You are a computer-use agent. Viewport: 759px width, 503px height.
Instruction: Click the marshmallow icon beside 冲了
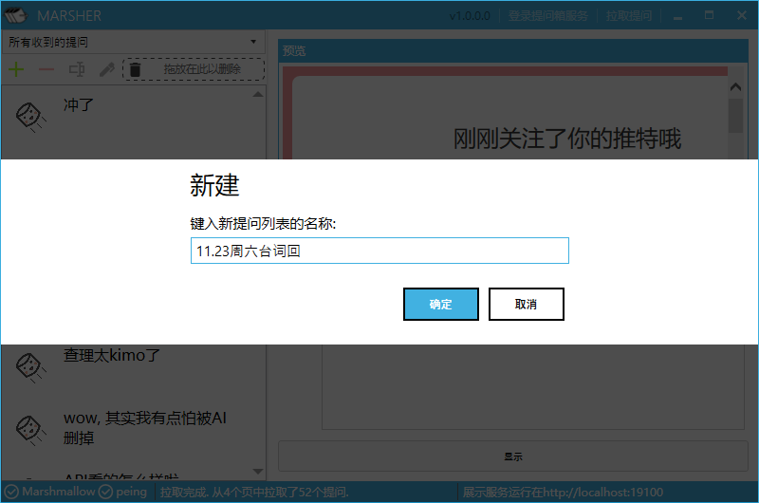pos(30,117)
